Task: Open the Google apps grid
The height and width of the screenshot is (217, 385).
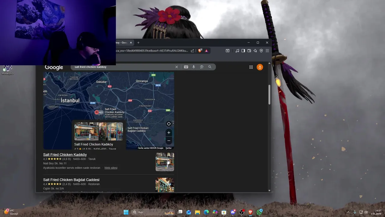Action: [251, 67]
